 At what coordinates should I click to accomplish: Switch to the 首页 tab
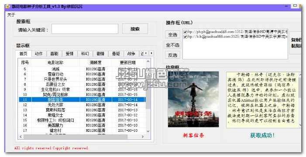point(24,53)
